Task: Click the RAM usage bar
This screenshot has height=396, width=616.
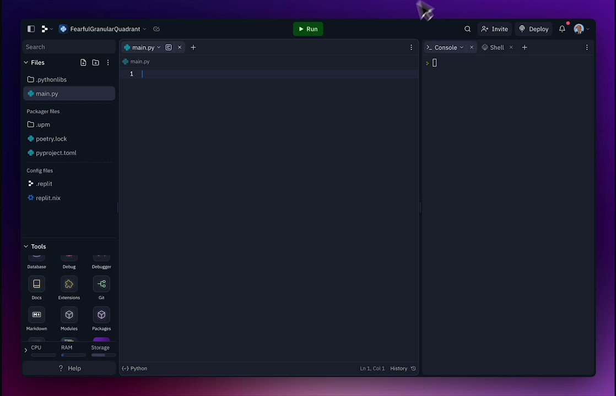Action: click(x=73, y=355)
